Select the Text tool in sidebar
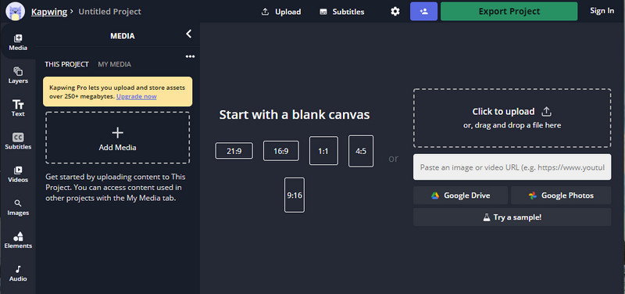 pos(18,109)
